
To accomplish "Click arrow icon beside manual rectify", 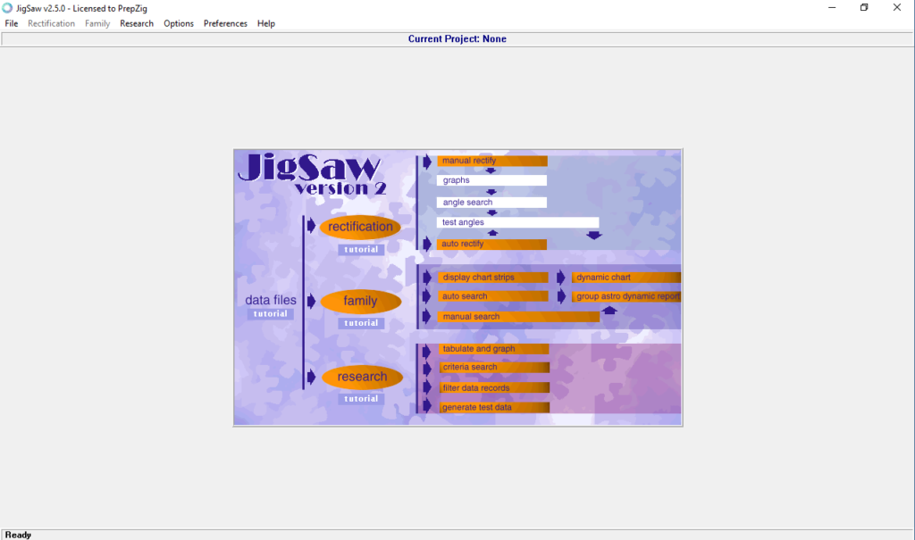I will click(427, 162).
